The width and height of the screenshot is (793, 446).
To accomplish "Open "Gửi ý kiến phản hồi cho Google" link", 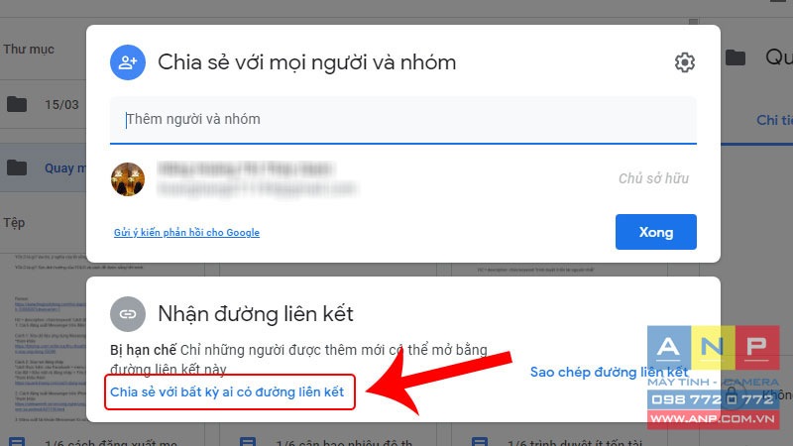I will (x=186, y=233).
